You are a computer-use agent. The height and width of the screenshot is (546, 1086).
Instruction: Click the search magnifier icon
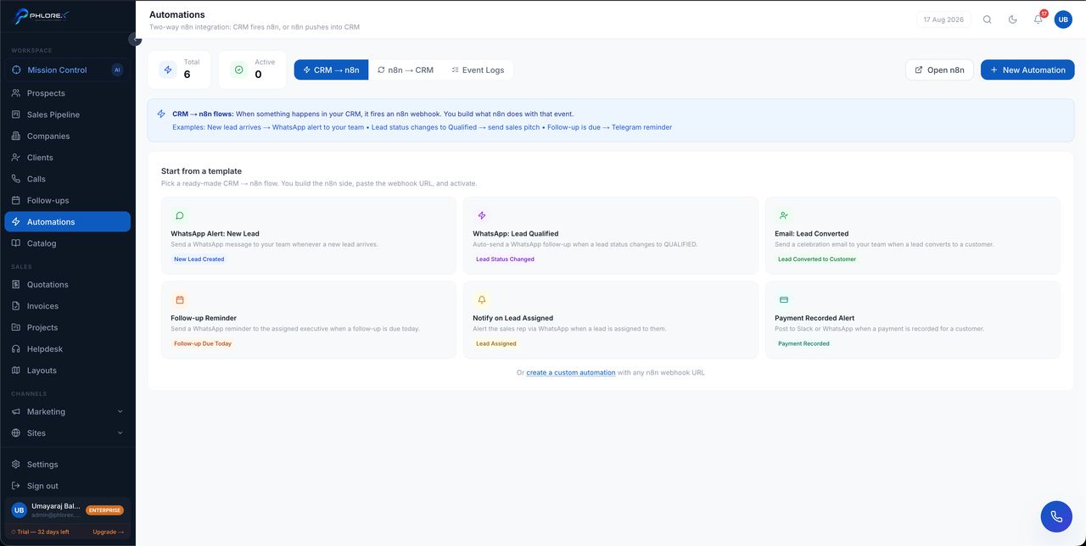click(x=987, y=19)
